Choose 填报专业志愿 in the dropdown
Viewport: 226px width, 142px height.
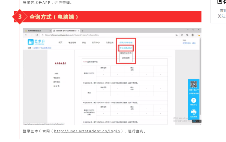[x=126, y=53]
